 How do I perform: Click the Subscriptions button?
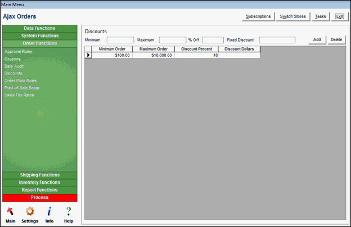pyautogui.click(x=258, y=16)
